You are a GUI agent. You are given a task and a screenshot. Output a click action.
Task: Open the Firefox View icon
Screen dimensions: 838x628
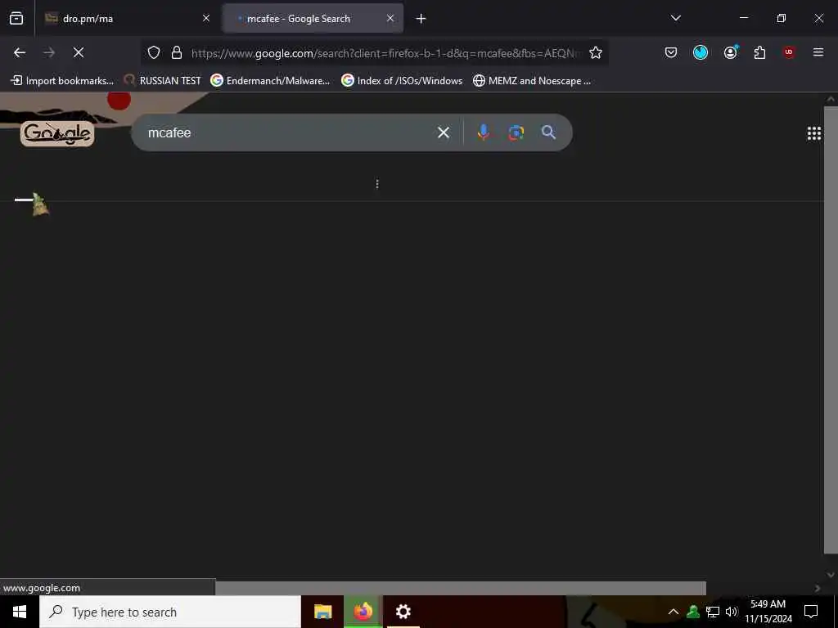tap(16, 18)
